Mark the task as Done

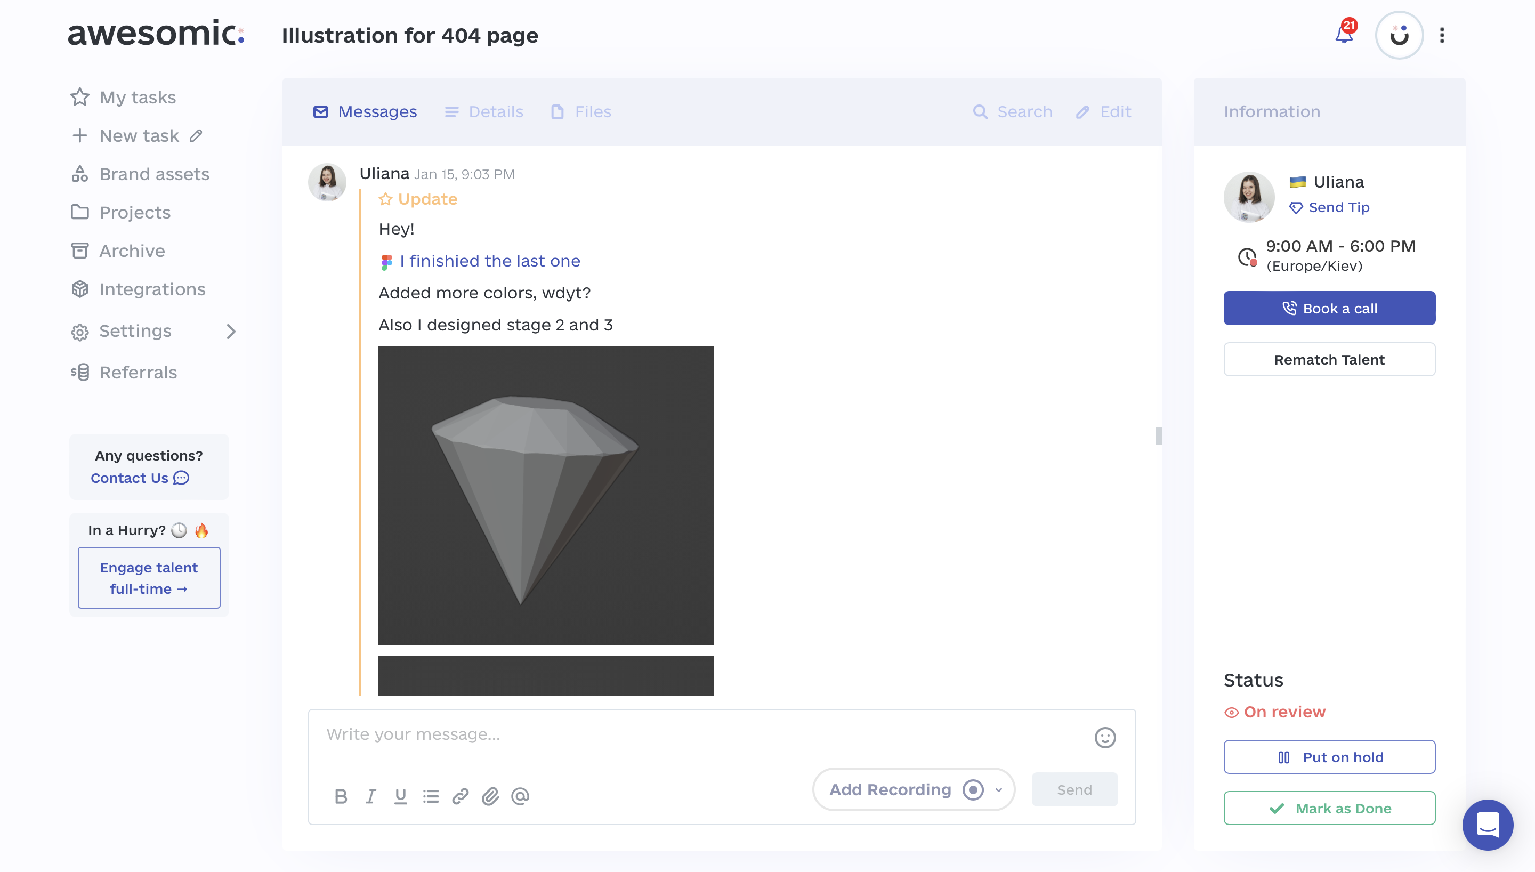point(1329,808)
